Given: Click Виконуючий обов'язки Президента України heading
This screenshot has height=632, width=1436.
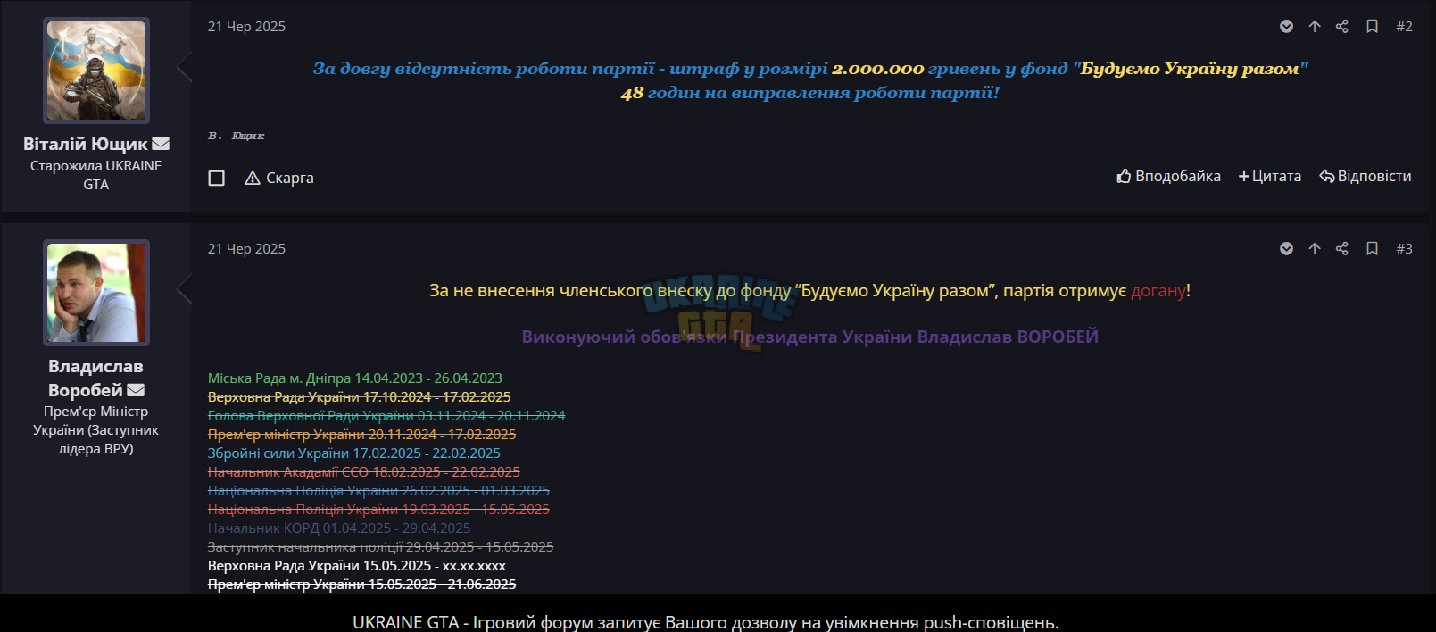Looking at the screenshot, I should 810,337.
